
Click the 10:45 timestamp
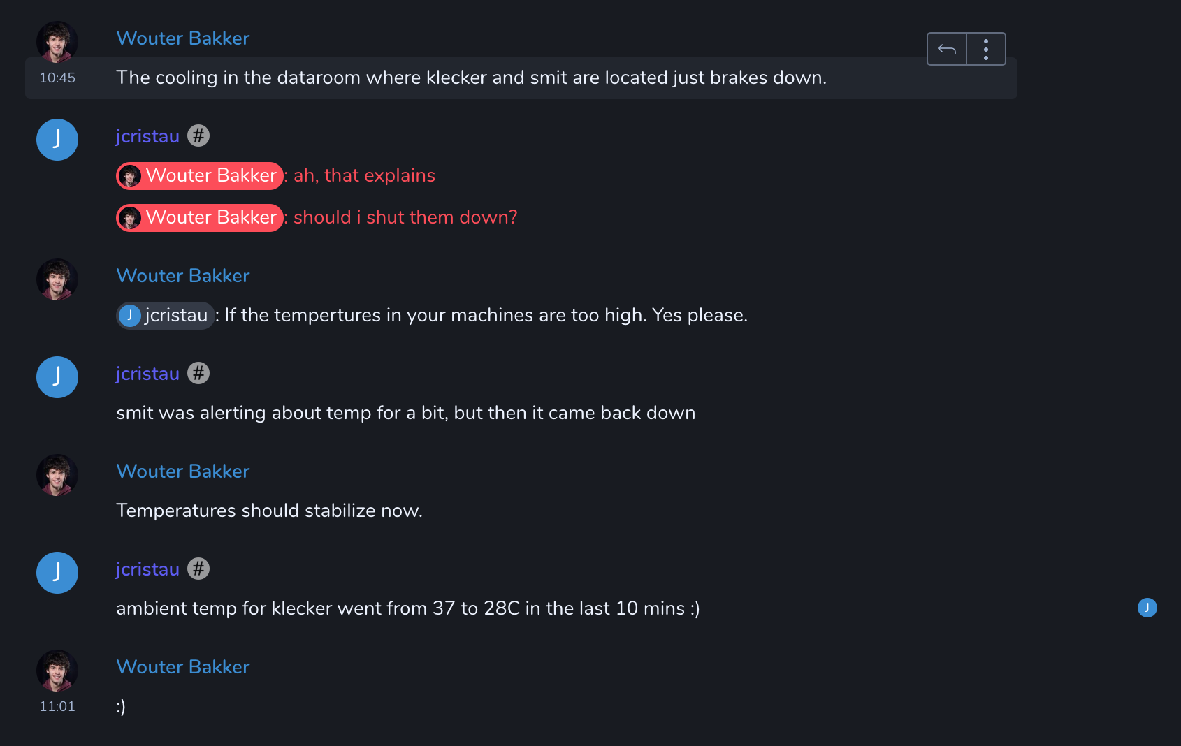click(57, 78)
